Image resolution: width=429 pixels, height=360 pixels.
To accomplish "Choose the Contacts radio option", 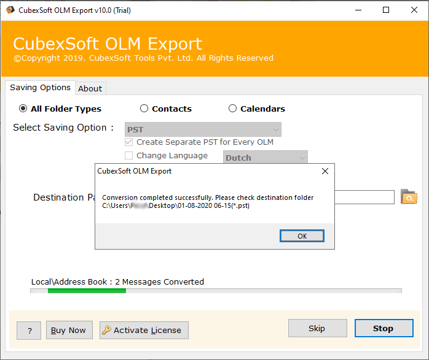I will (144, 109).
